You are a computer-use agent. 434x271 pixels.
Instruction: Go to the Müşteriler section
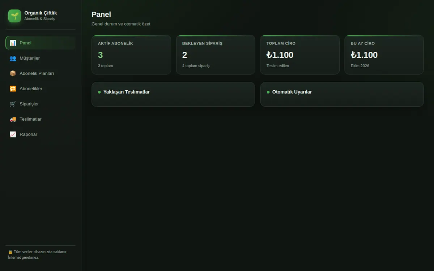[41, 58]
